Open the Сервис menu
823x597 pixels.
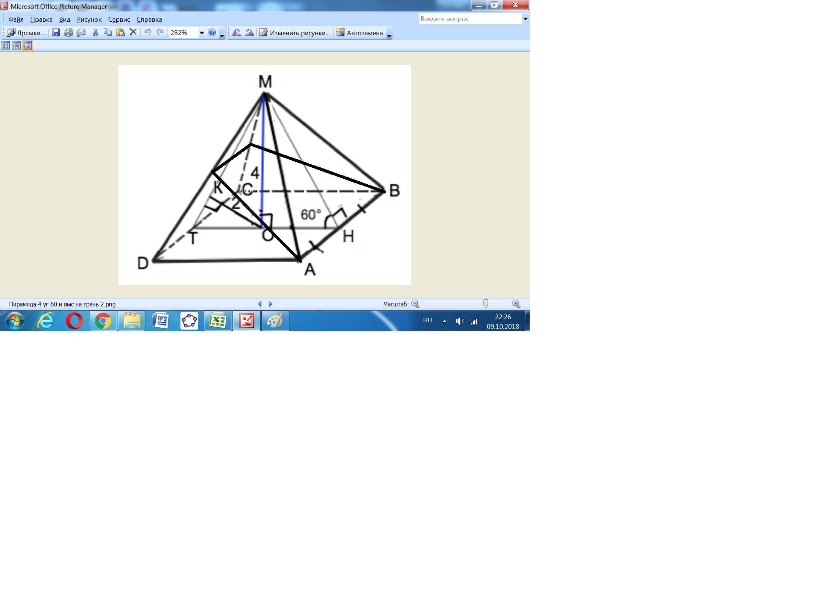(x=119, y=19)
